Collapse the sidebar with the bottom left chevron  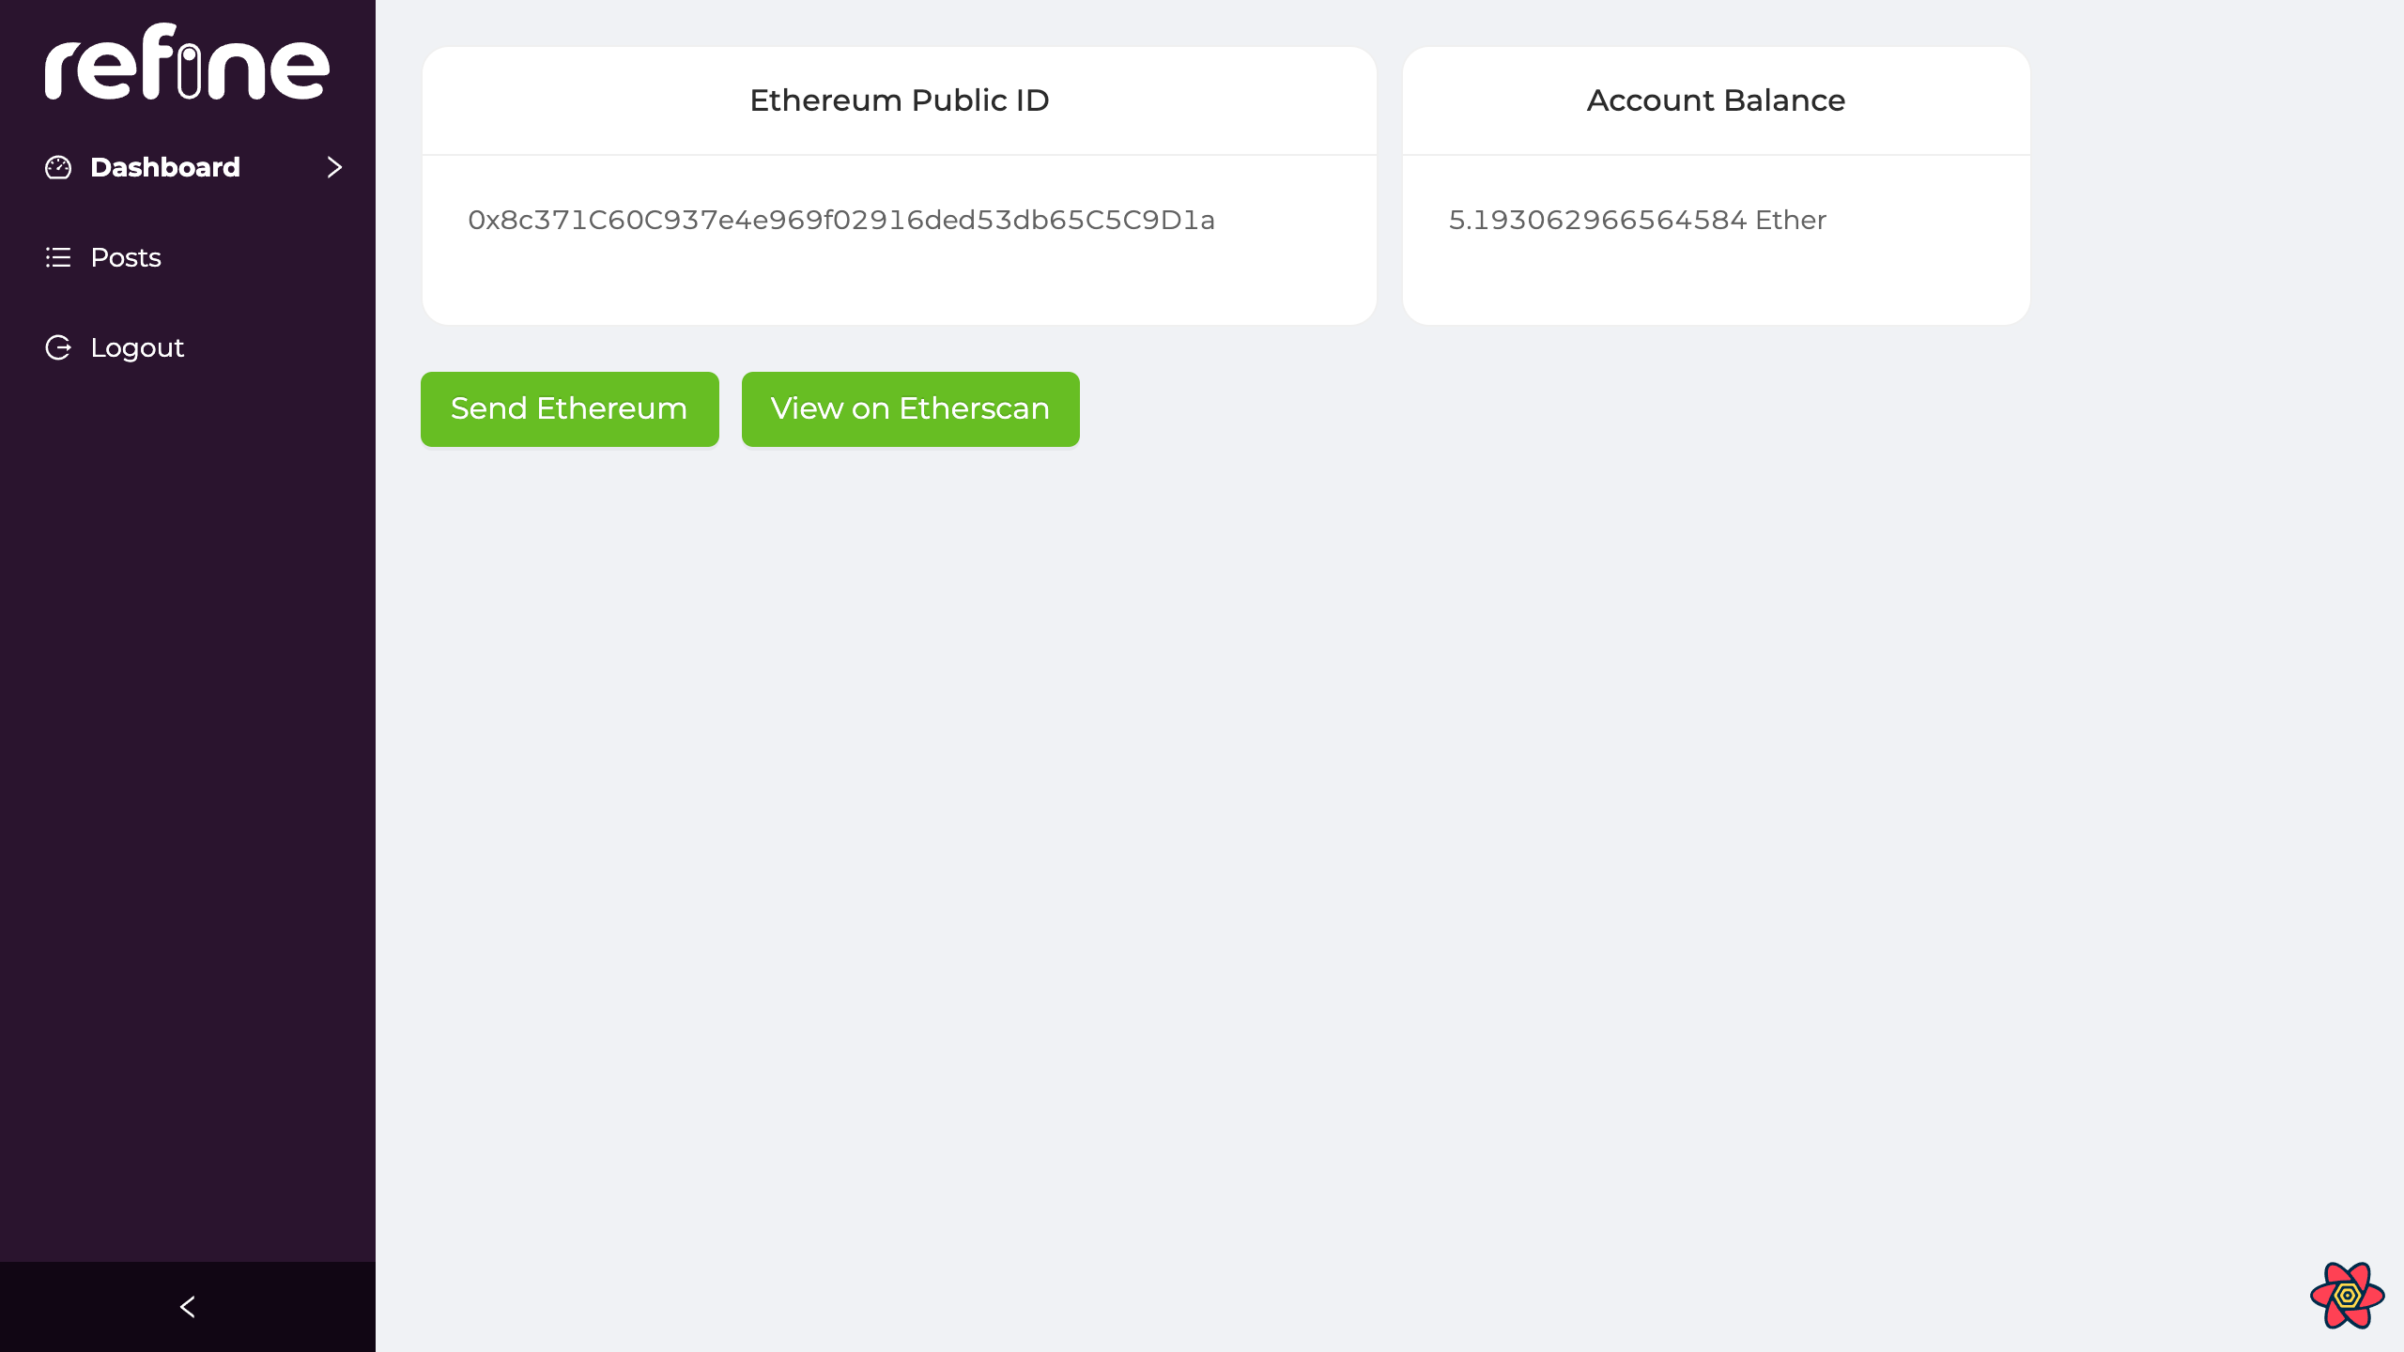point(188,1307)
